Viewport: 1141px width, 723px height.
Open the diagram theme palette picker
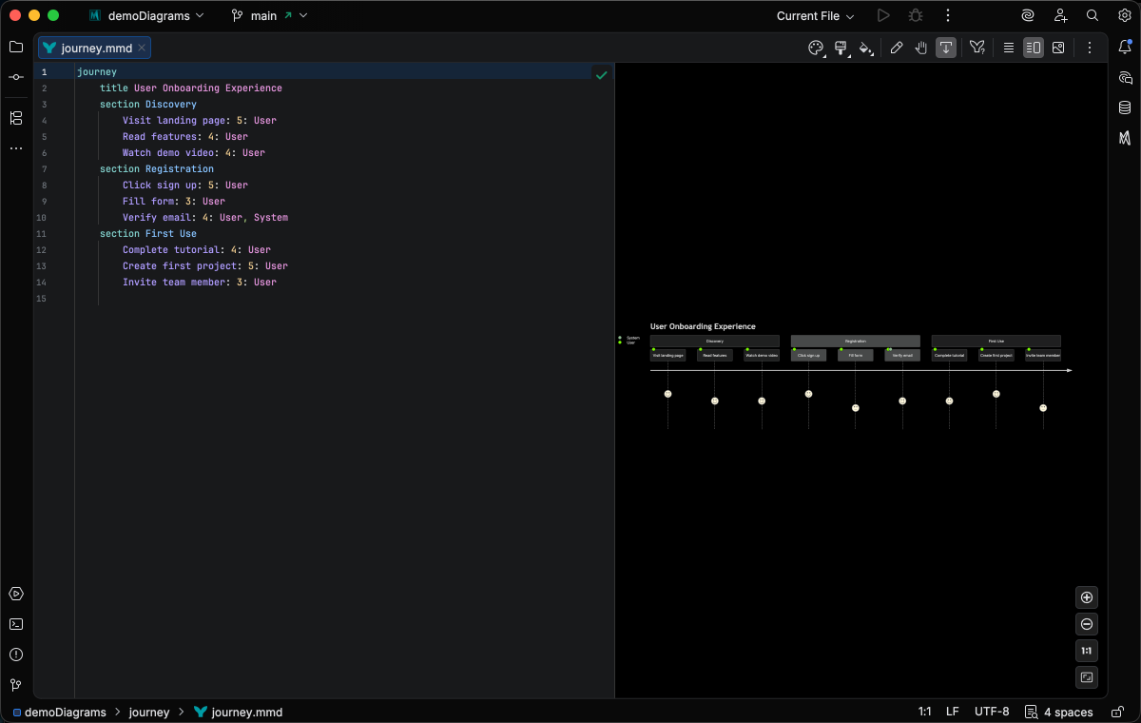click(x=816, y=48)
